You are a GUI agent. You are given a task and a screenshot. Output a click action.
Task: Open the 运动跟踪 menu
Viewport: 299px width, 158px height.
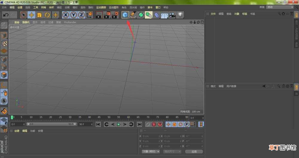(x=101, y=7)
